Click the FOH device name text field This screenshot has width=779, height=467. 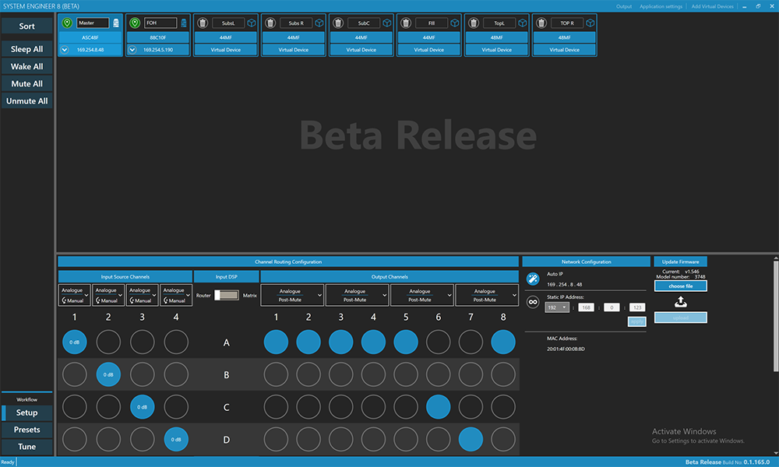coord(160,23)
